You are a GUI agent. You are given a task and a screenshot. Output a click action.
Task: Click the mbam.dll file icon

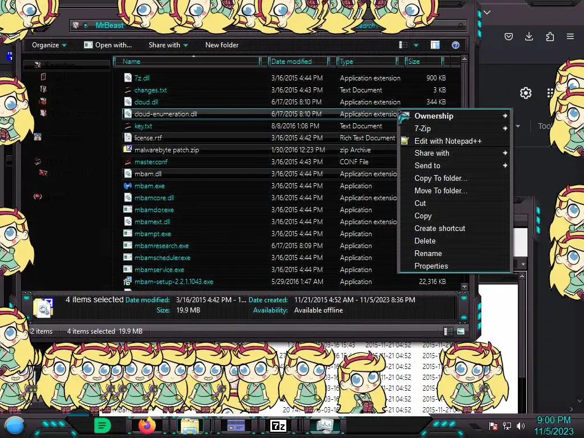tap(128, 173)
